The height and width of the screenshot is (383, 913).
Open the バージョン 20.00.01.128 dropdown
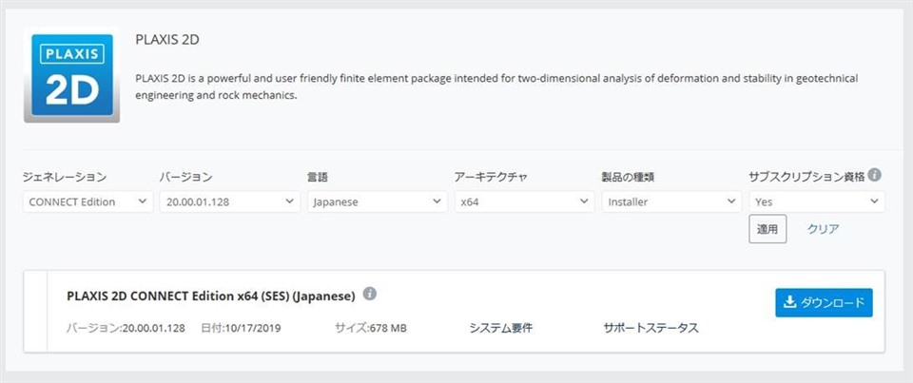coord(227,201)
